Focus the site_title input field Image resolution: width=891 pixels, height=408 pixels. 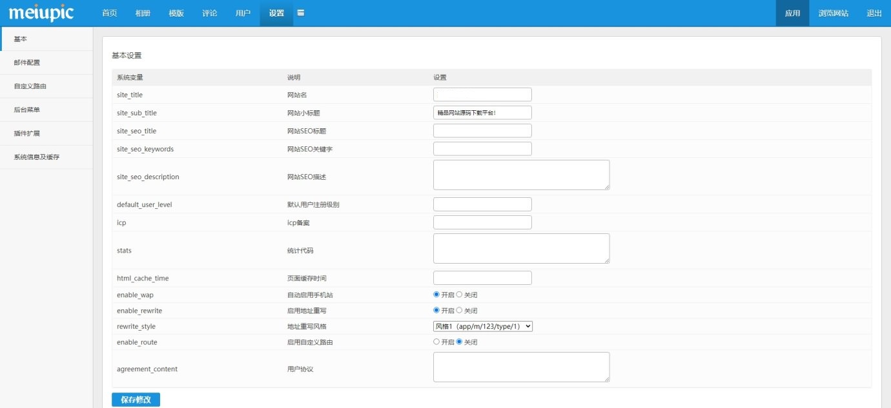[x=482, y=95]
